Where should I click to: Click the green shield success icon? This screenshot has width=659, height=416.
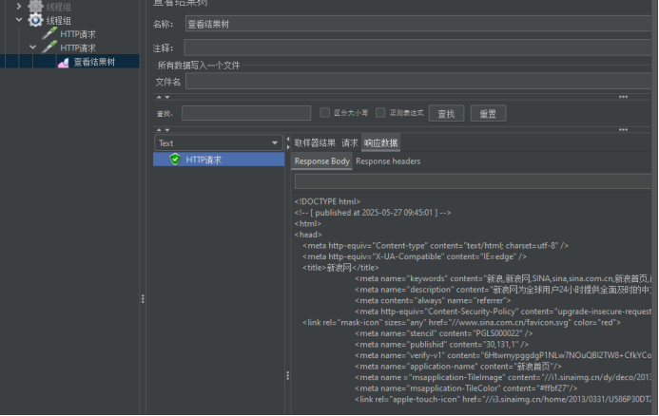tap(175, 160)
